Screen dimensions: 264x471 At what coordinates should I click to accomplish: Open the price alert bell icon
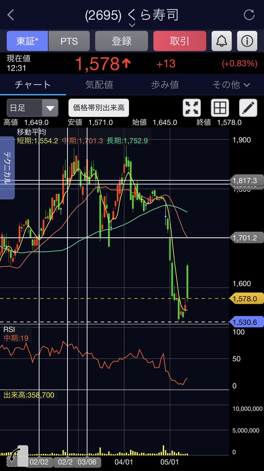[x=222, y=41]
